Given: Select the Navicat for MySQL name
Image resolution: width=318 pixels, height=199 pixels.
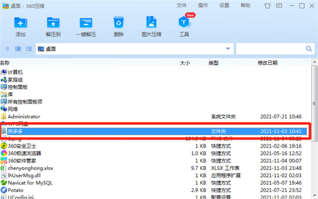Looking at the screenshot, I should 30,183.
